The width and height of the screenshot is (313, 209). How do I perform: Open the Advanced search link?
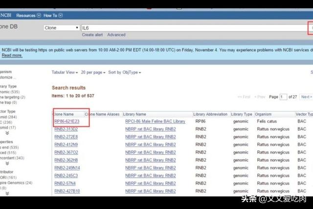116,35
